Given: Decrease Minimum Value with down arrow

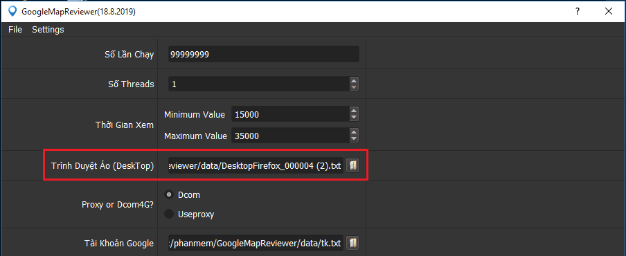Looking at the screenshot, I should point(354,118).
